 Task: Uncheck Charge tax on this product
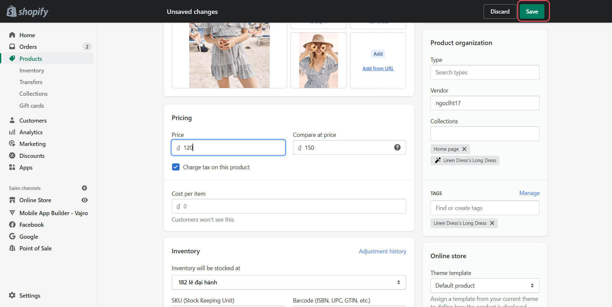[176, 167]
